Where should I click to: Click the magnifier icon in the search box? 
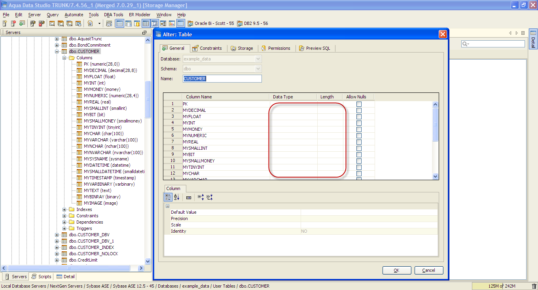[465, 44]
